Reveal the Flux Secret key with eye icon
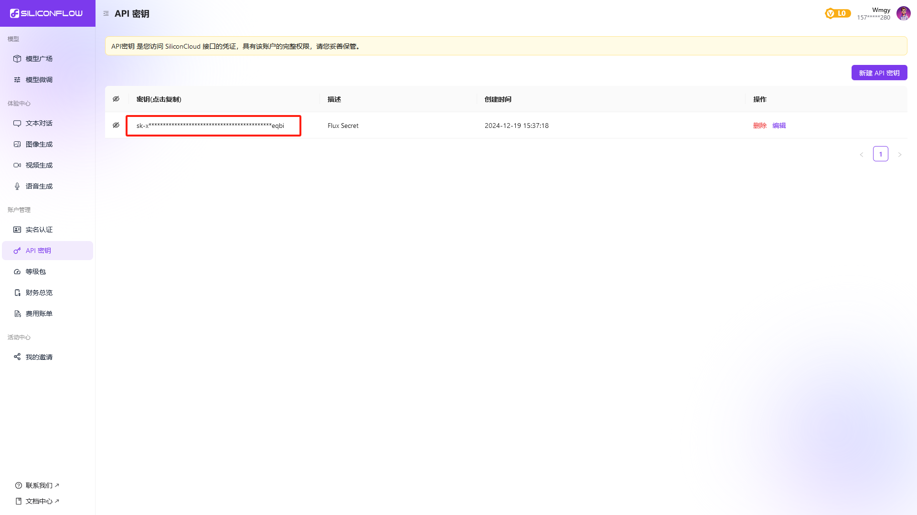 click(116, 125)
